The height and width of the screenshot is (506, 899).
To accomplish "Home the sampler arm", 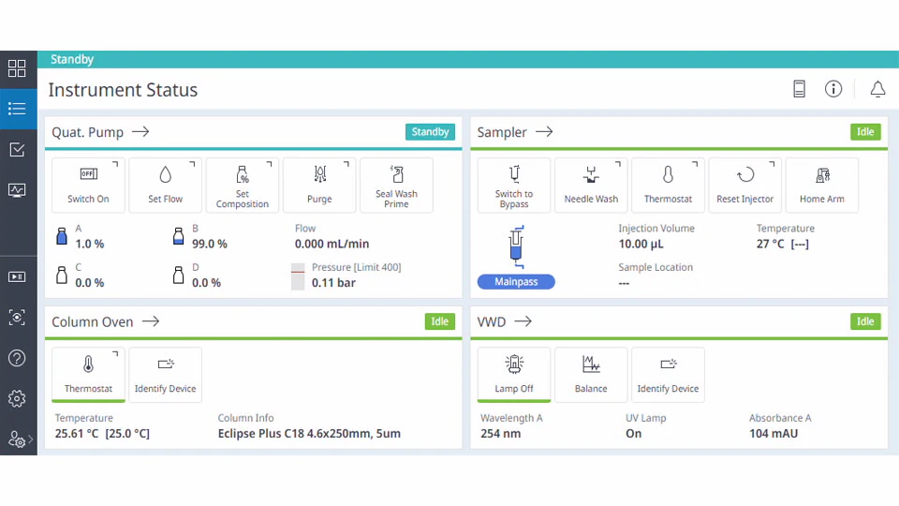I will pyautogui.click(x=821, y=186).
